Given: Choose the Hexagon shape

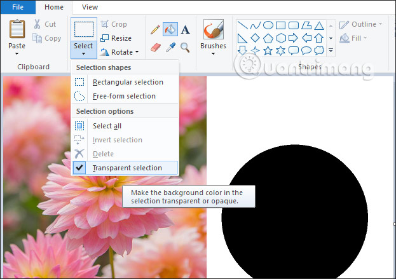Looking at the screenshot, I should click(281, 38).
